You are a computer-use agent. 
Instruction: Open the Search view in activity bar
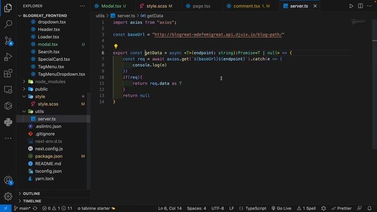(8, 24)
